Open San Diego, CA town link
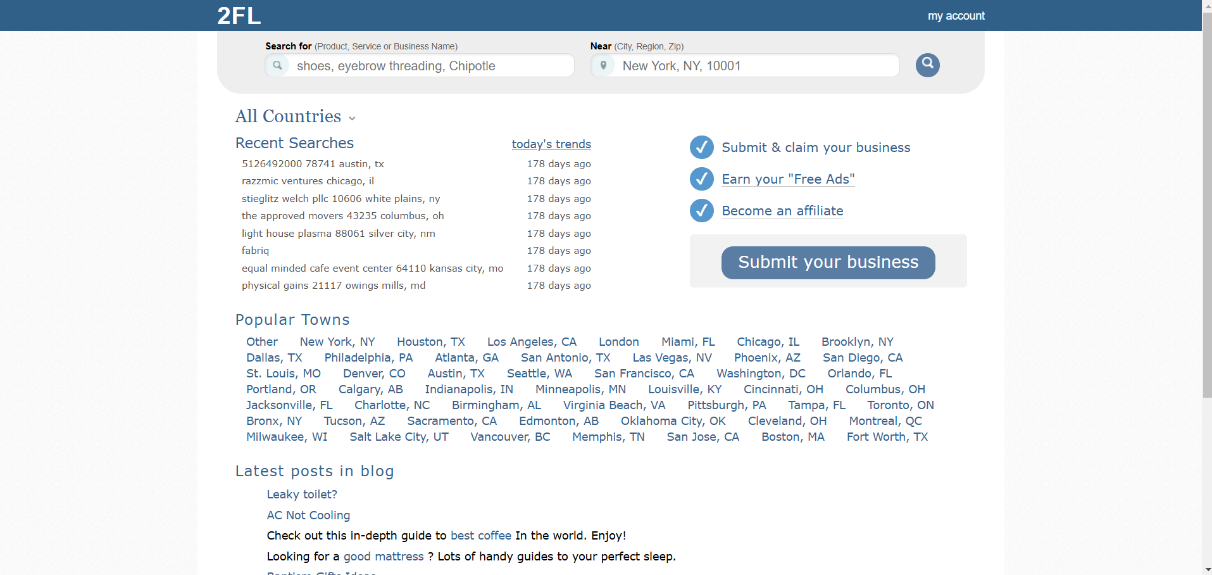Image resolution: width=1212 pixels, height=575 pixels. 863,358
